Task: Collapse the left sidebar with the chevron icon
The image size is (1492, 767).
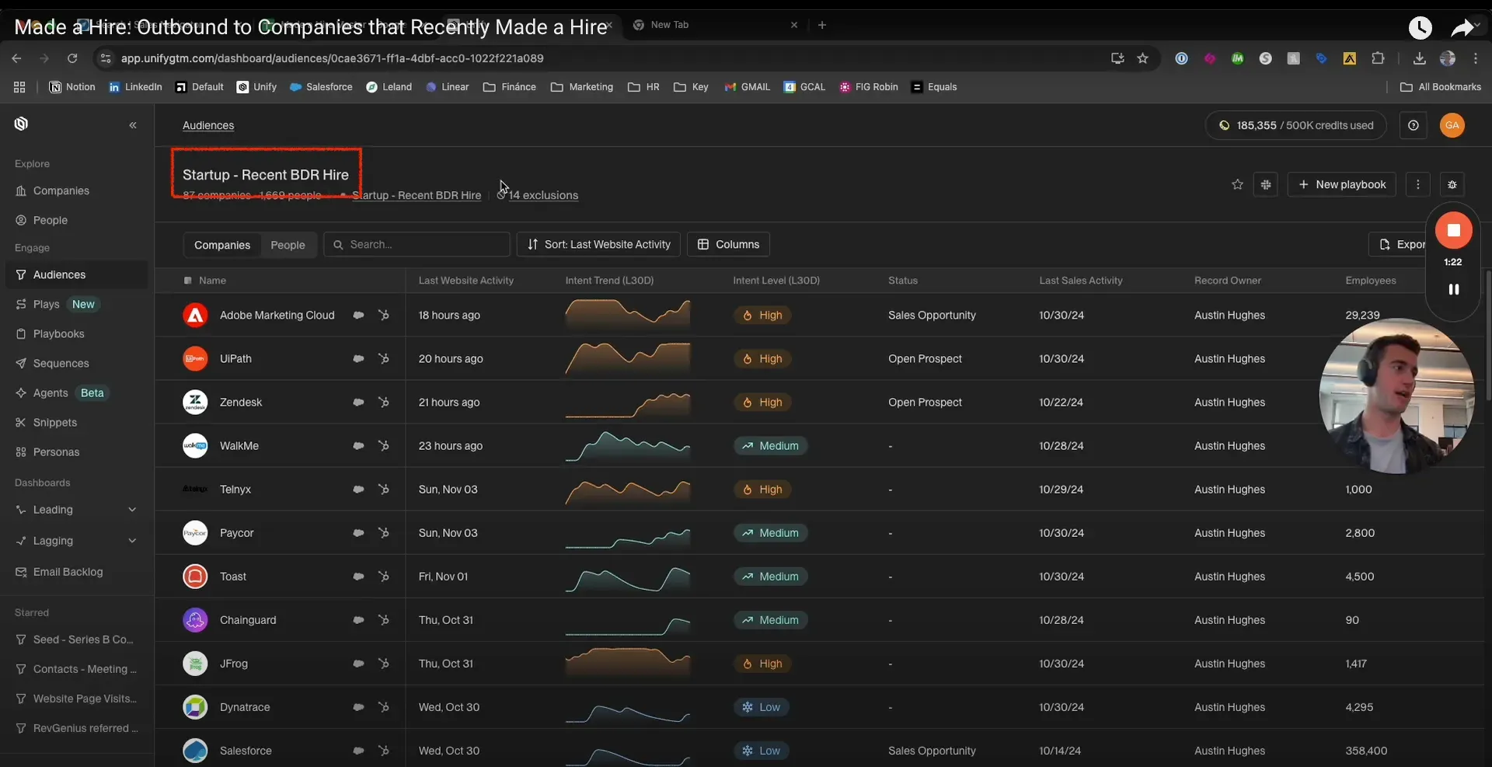Action: click(133, 125)
